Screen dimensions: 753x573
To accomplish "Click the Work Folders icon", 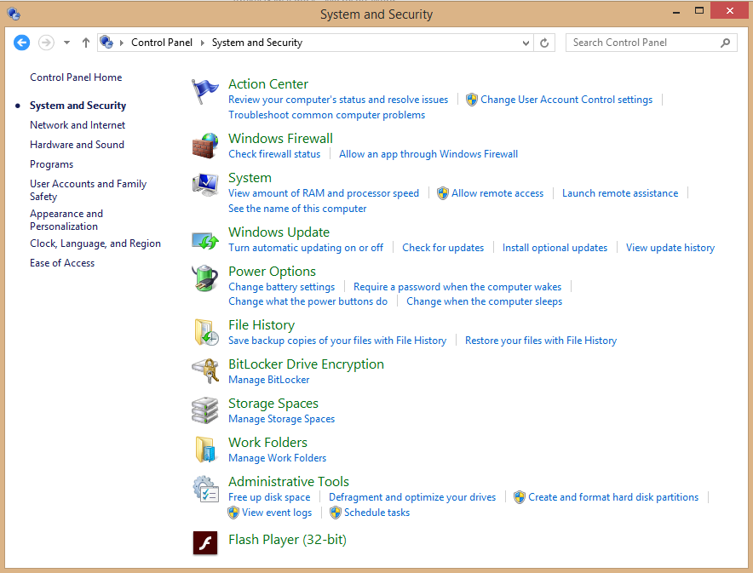I will (205, 450).
